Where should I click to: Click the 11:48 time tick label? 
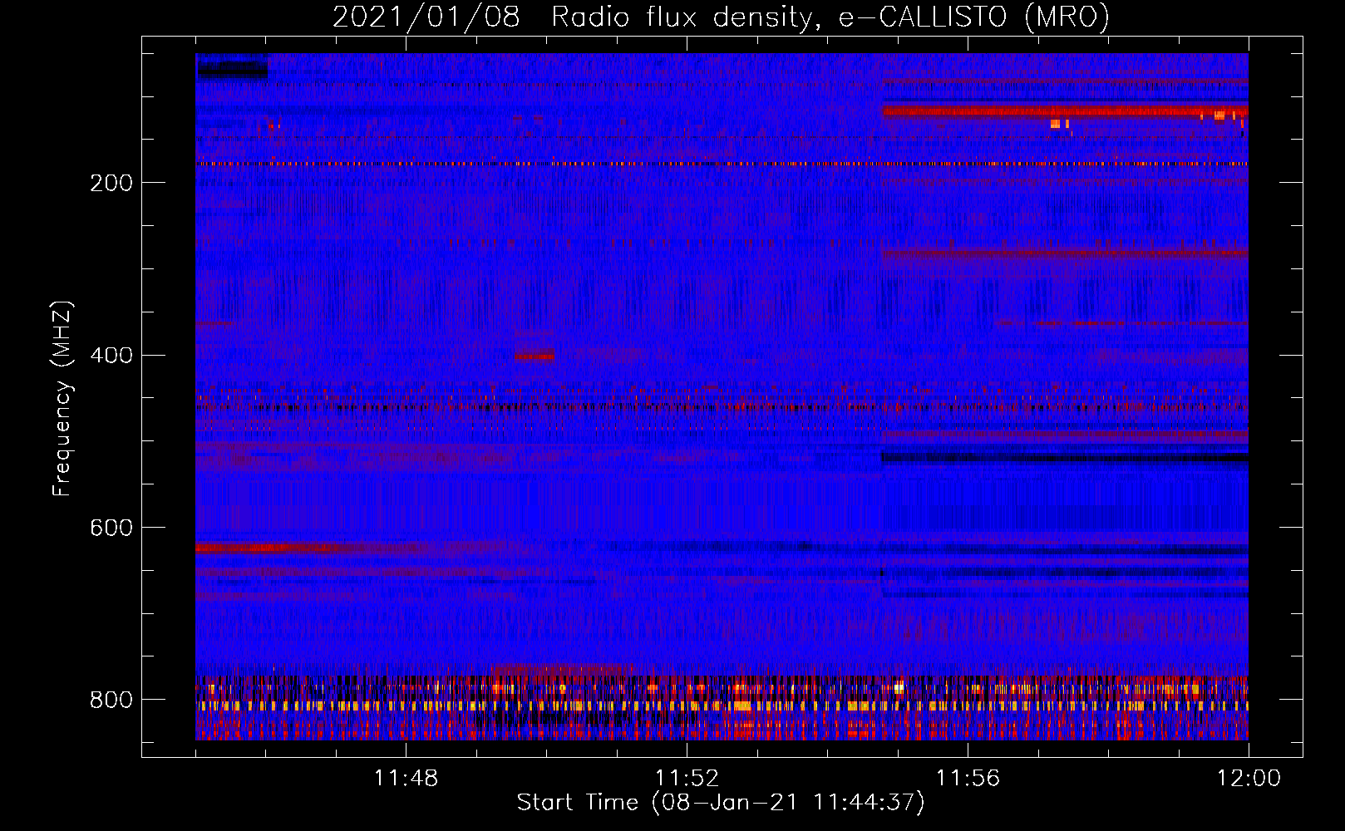point(406,778)
